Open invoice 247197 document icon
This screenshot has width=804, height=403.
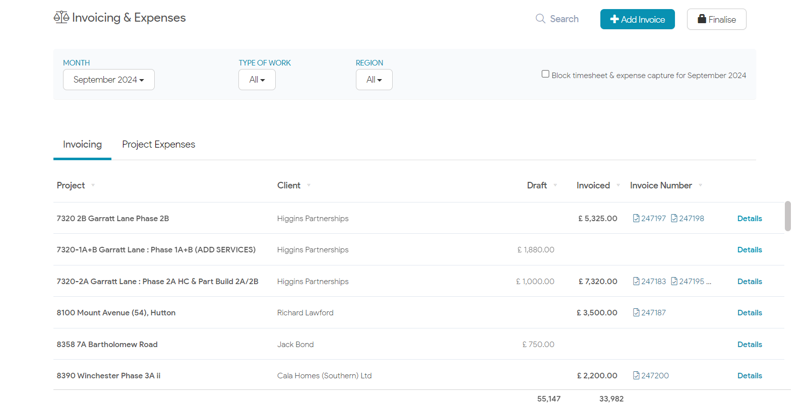pos(636,218)
